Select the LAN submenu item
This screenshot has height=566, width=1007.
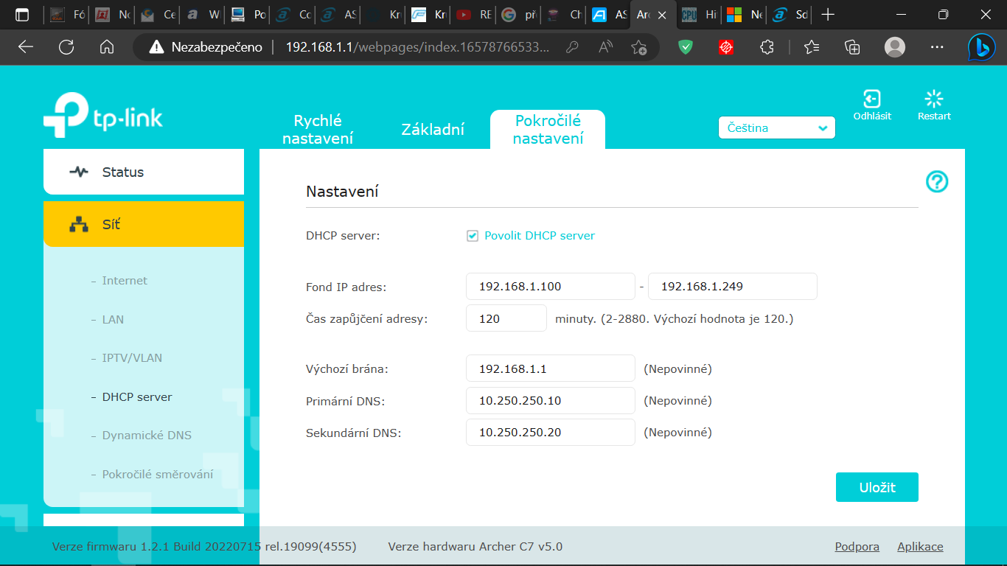click(113, 320)
